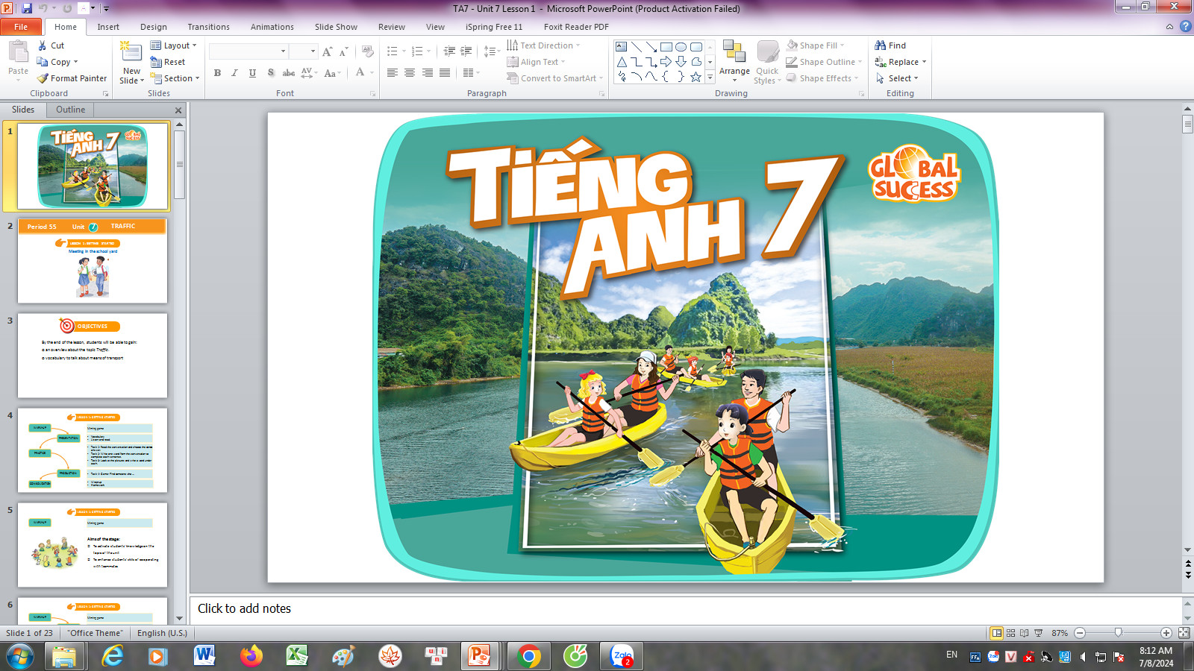This screenshot has width=1194, height=671.
Task: Click the Format Painter icon
Action: click(x=43, y=78)
